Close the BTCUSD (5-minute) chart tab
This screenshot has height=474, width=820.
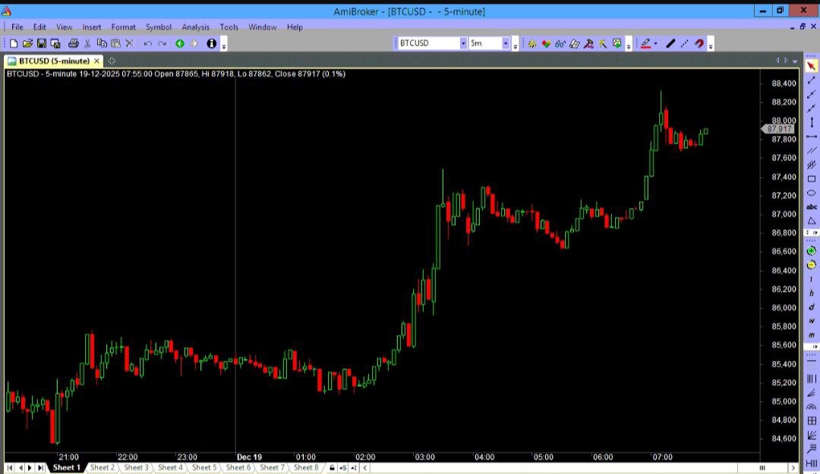(x=96, y=61)
